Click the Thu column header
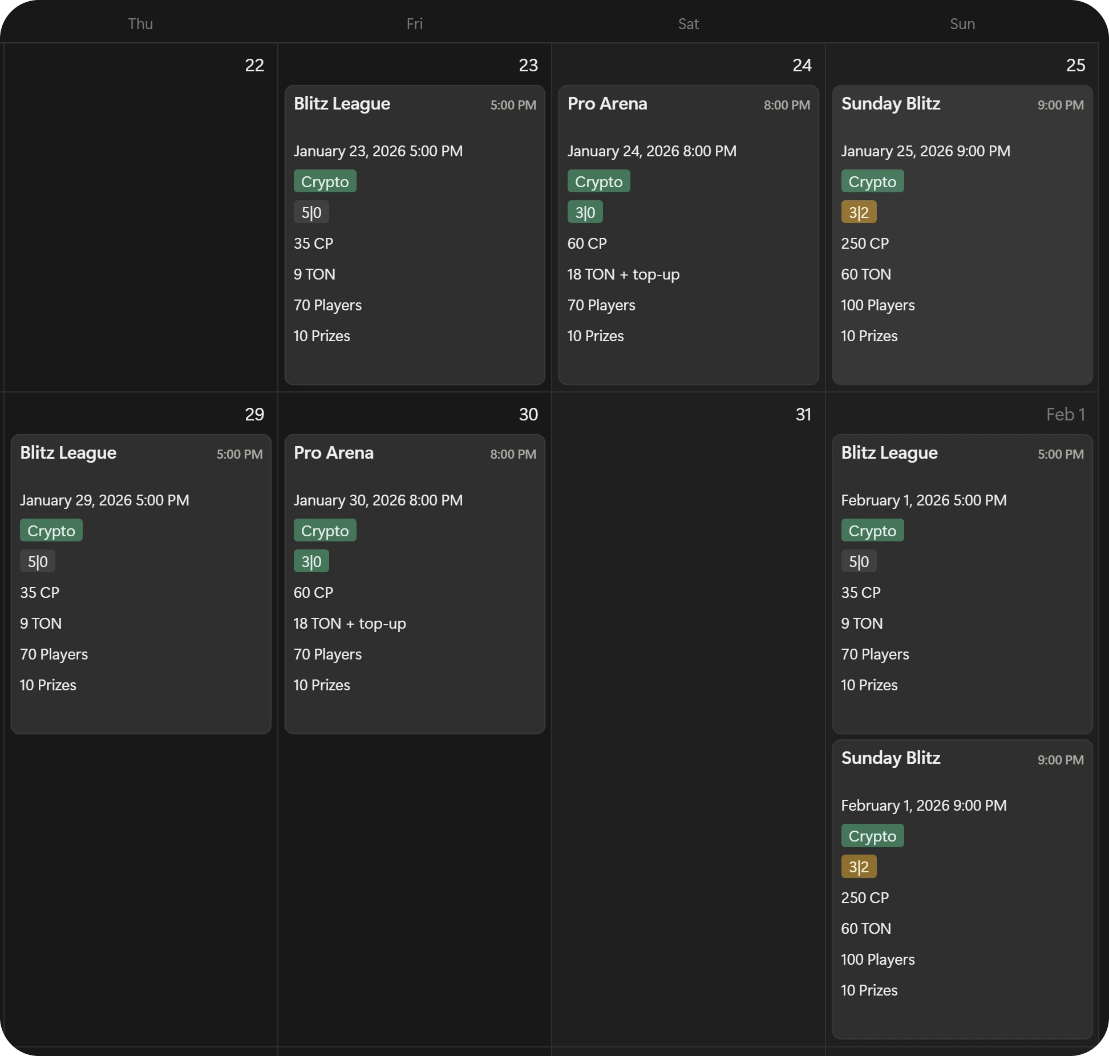 (140, 24)
